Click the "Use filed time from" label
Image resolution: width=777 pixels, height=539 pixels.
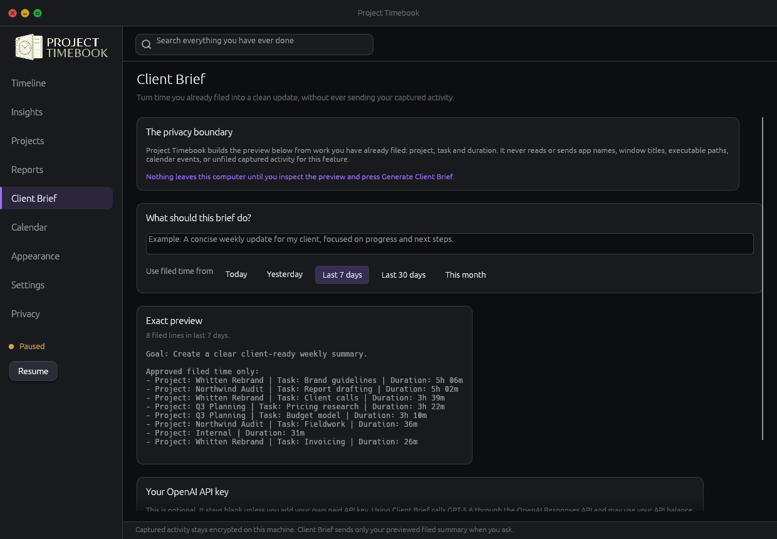(x=180, y=271)
